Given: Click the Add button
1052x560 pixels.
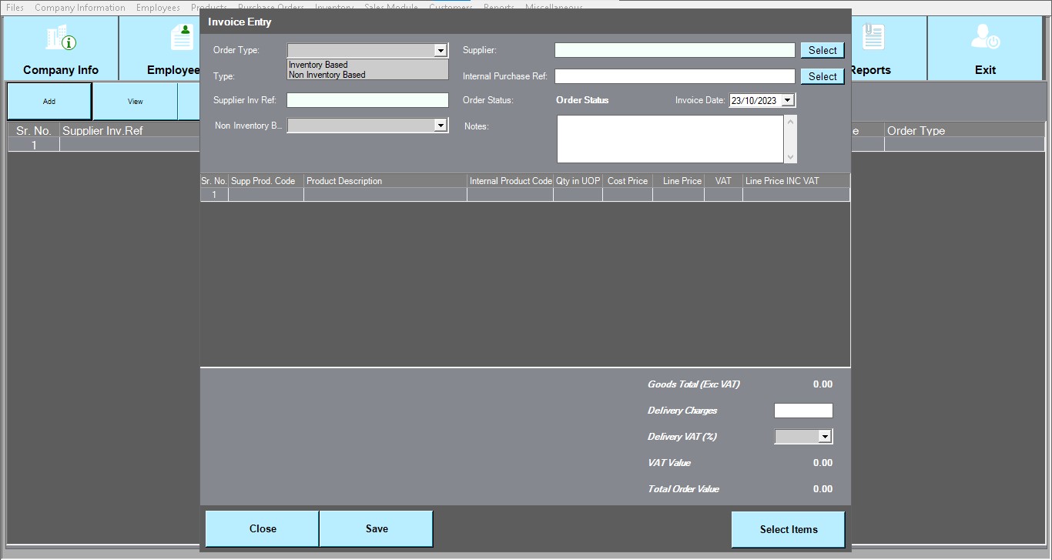Looking at the screenshot, I should 49,102.
